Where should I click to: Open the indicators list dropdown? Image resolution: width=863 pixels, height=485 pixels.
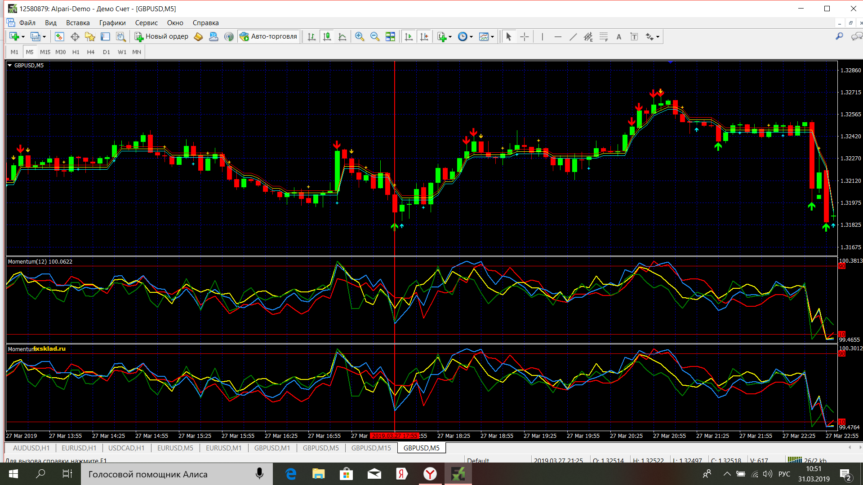450,37
